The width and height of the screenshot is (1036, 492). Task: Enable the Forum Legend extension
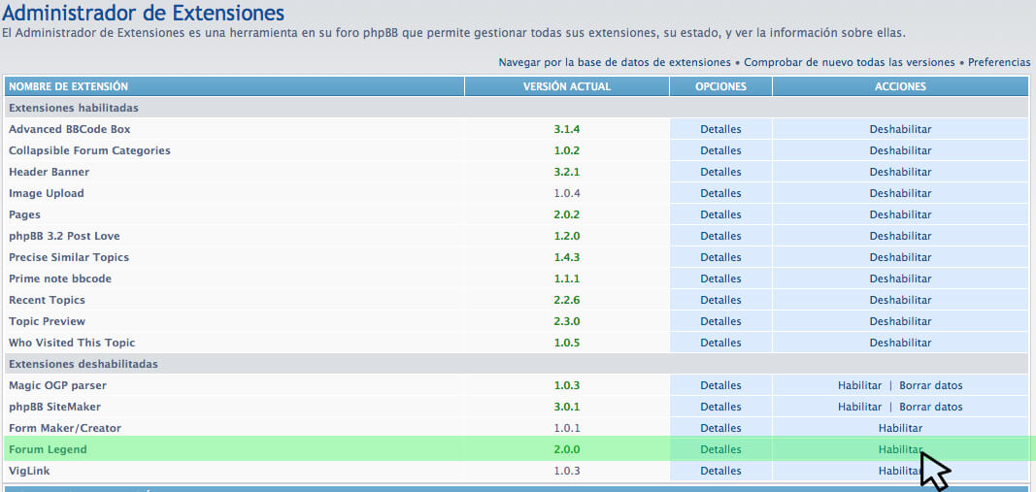click(x=900, y=449)
